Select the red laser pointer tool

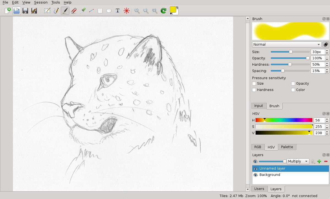127,11
